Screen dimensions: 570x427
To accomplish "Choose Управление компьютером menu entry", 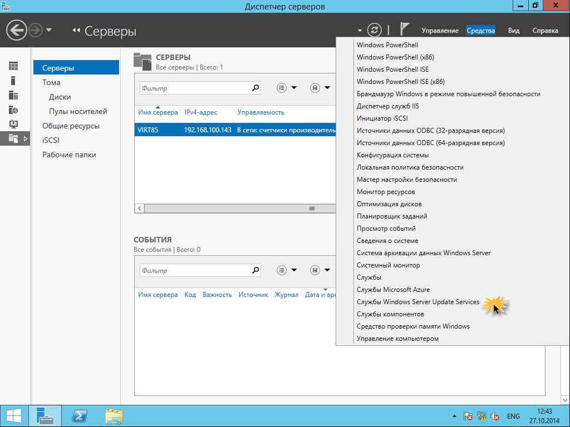I will [397, 339].
